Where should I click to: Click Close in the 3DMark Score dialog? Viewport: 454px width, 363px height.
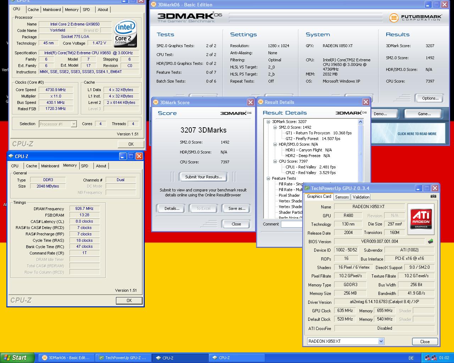coord(236,224)
